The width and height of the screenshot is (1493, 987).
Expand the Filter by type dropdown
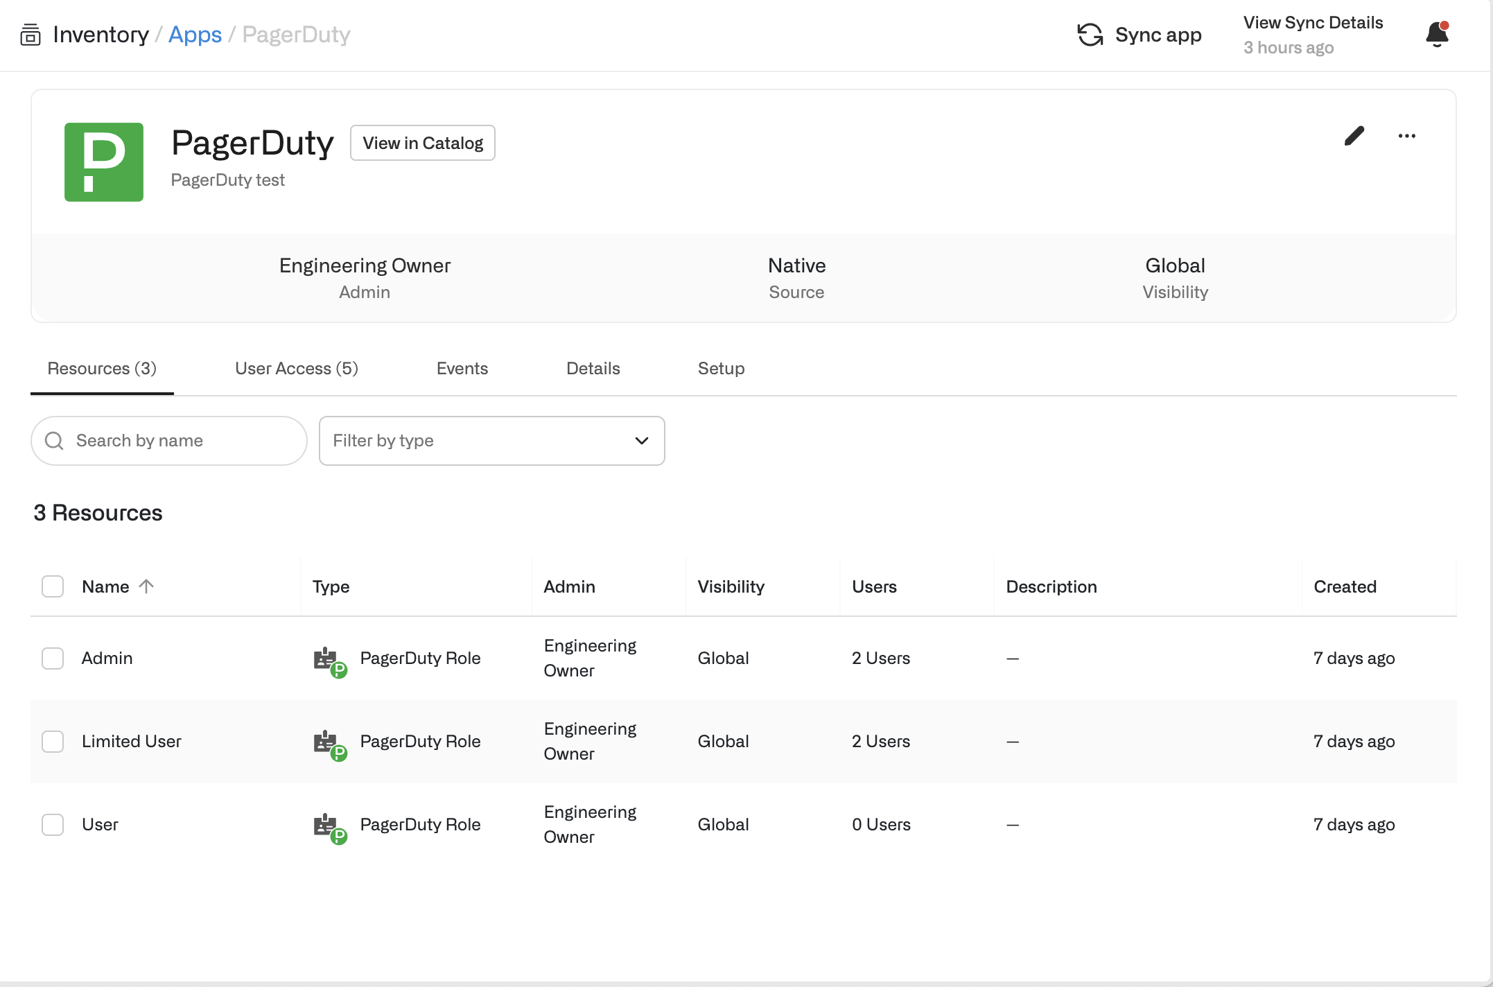(492, 441)
